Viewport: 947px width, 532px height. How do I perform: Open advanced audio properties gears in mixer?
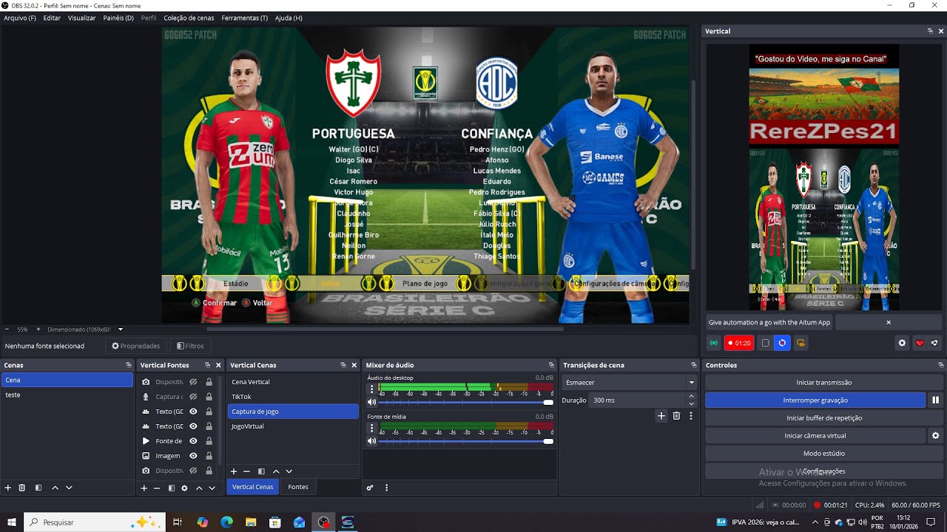370,488
